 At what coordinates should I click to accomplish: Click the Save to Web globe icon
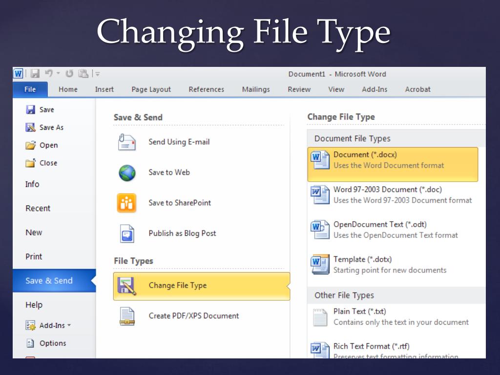[127, 173]
